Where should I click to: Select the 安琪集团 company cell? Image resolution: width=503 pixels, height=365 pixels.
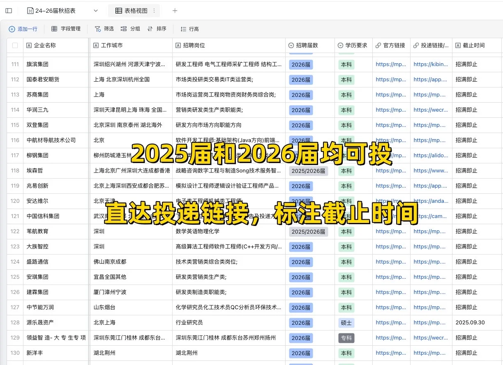pyautogui.click(x=56, y=277)
